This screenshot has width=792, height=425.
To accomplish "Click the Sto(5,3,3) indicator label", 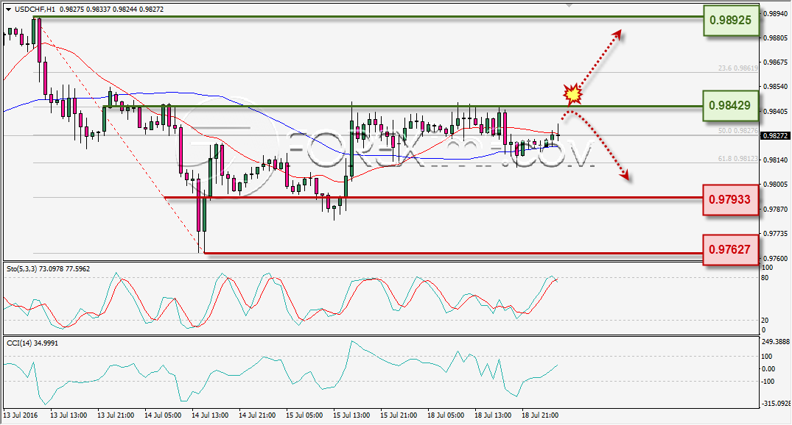I will pos(21,269).
